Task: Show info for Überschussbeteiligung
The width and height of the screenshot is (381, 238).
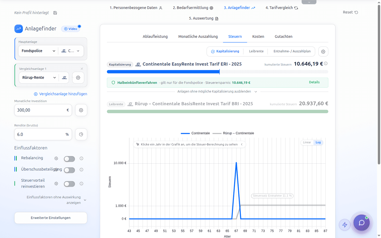Action: pos(81,170)
